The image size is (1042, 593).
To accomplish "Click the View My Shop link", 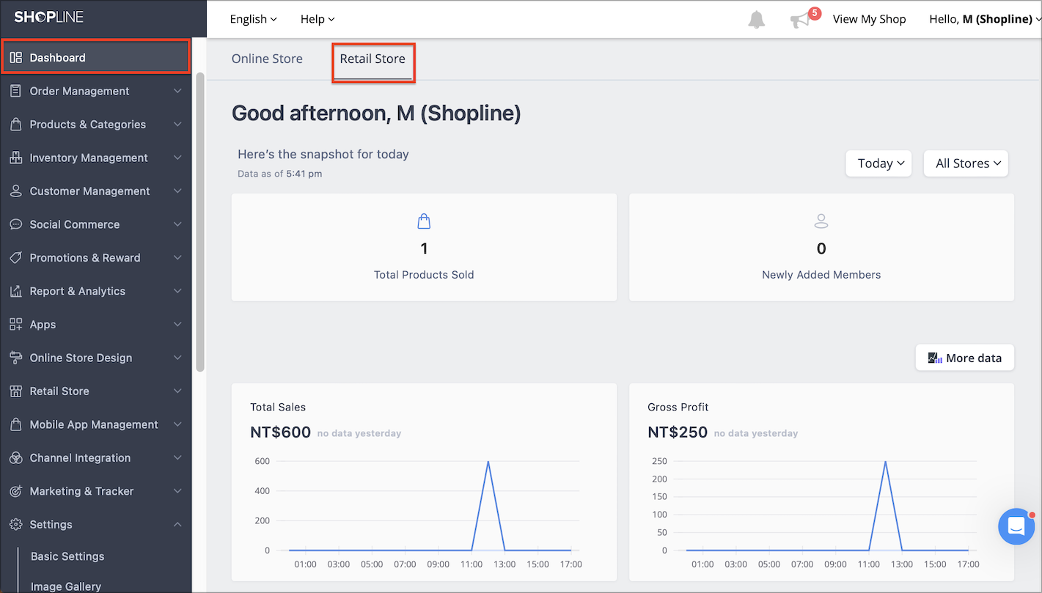I will point(869,19).
